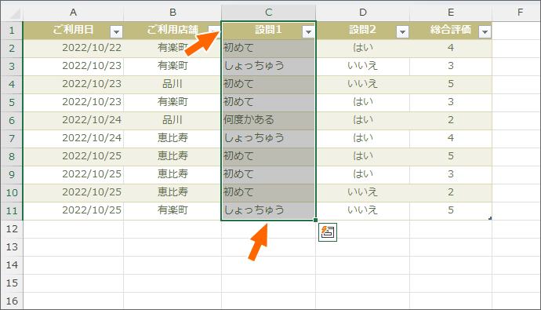Viewport: 541px width, 310px height.
Task: Select column E header
Action: pos(451,13)
